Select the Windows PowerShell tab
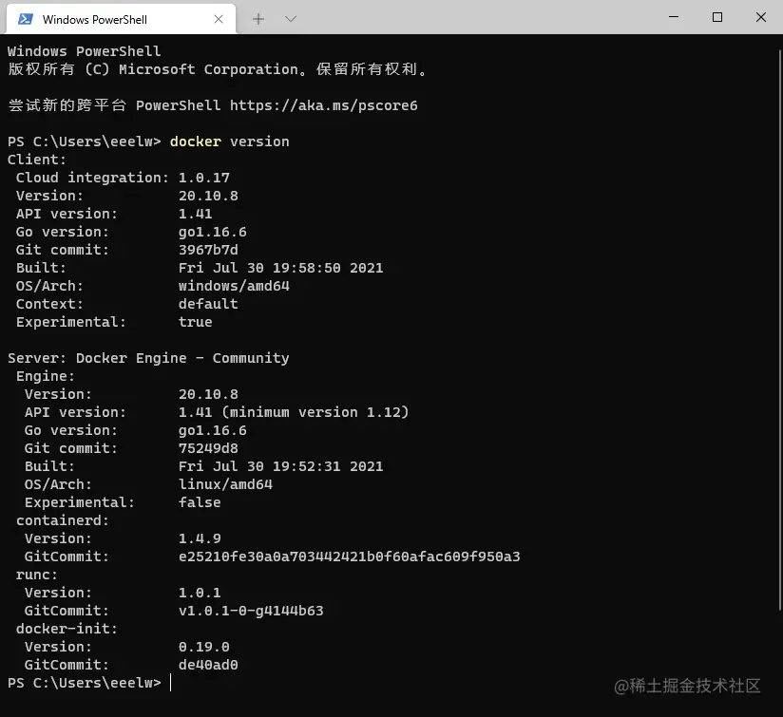This screenshot has width=783, height=717. (x=121, y=19)
